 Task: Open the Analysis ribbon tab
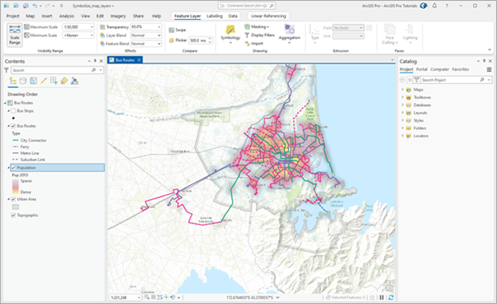click(x=67, y=16)
